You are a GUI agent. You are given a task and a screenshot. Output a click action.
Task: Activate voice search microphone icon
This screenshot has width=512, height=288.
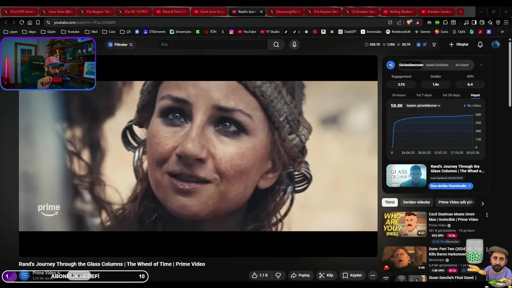click(x=294, y=44)
